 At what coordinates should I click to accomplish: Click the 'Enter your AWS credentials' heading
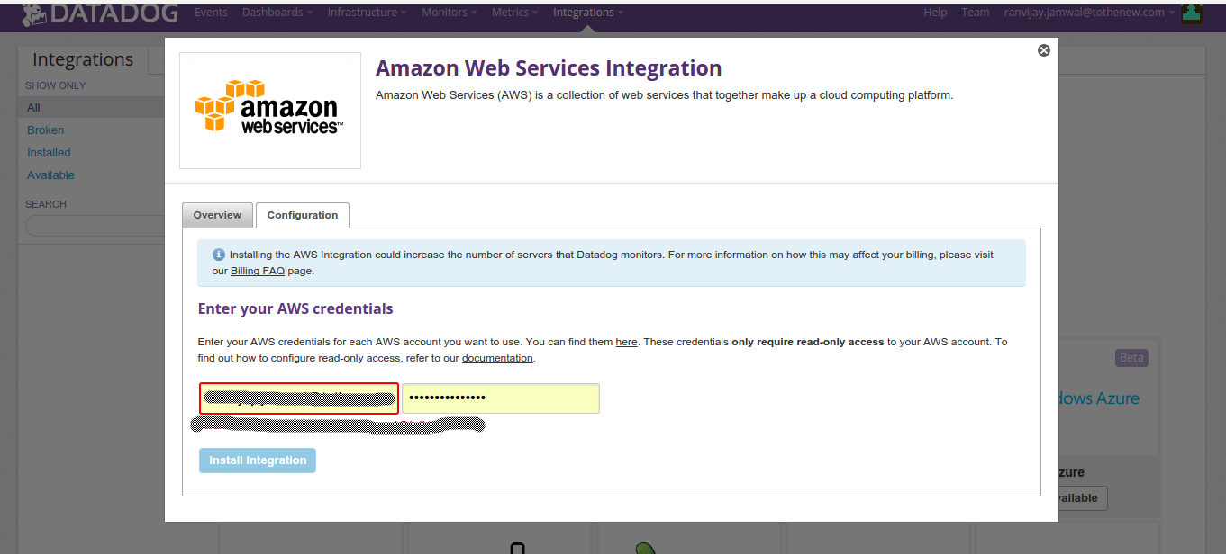pos(295,309)
